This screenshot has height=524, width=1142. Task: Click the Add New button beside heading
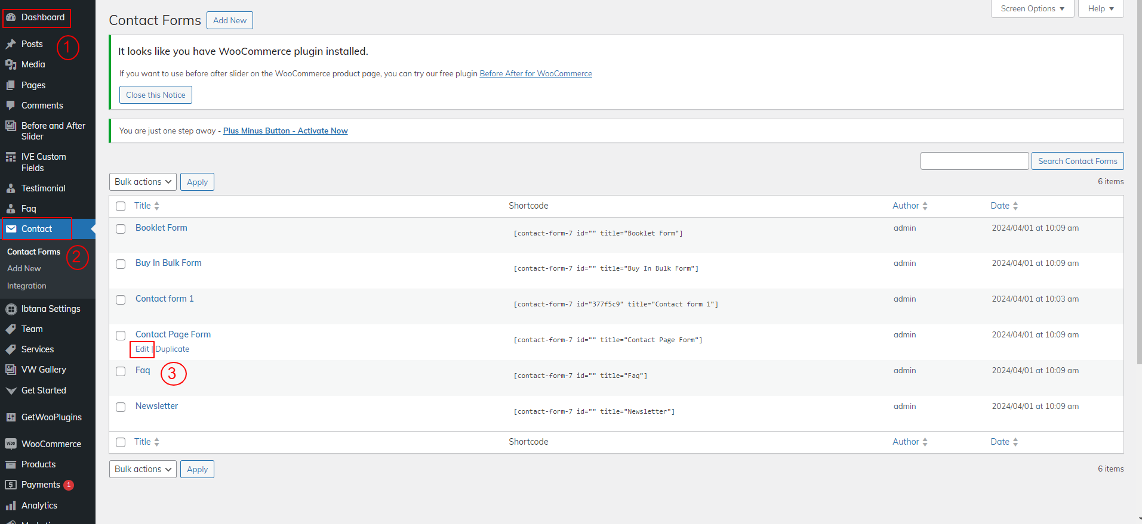[x=230, y=20]
